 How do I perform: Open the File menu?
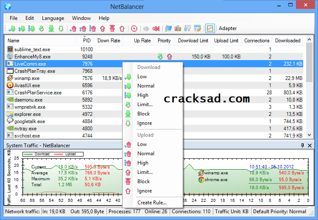click(x=14, y=18)
